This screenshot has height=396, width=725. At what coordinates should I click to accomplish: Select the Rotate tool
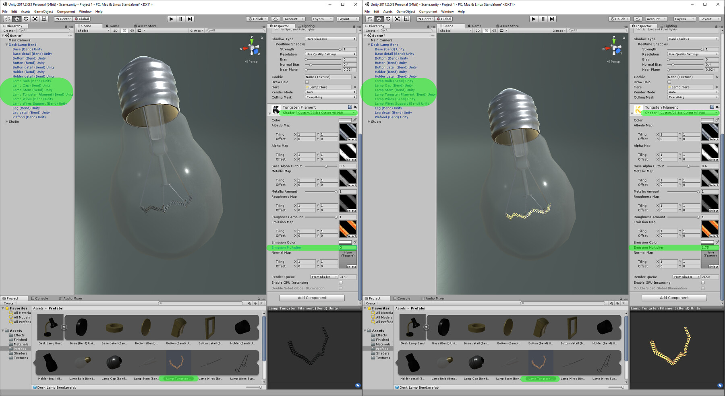(25, 19)
